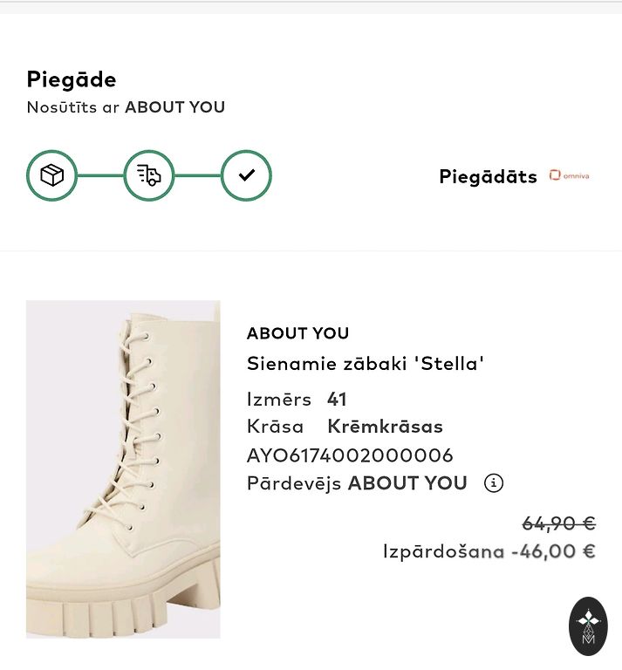The width and height of the screenshot is (622, 670).
Task: Click the Izmērs 41 size line
Action: pyautogui.click(x=297, y=400)
